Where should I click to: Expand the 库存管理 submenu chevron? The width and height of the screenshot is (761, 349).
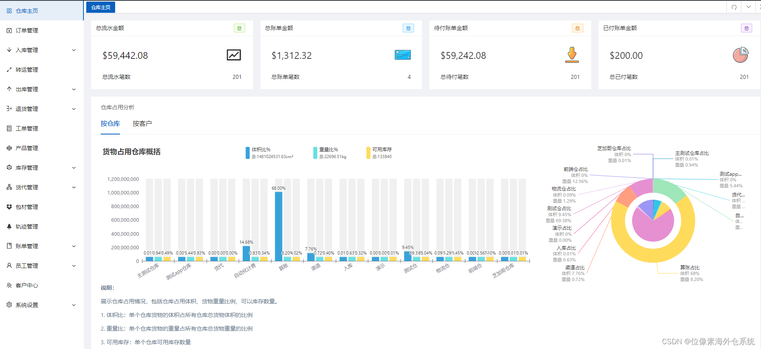click(74, 168)
